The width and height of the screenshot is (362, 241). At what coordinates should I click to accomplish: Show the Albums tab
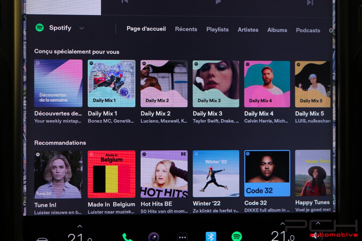point(277,30)
